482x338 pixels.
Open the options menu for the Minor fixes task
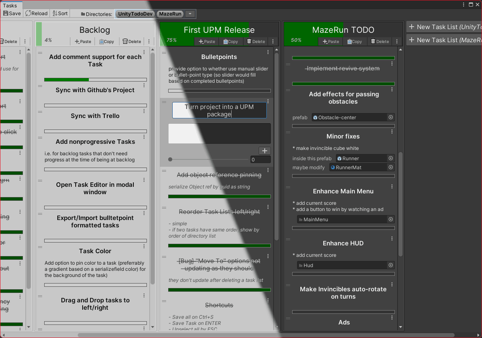[392, 132]
